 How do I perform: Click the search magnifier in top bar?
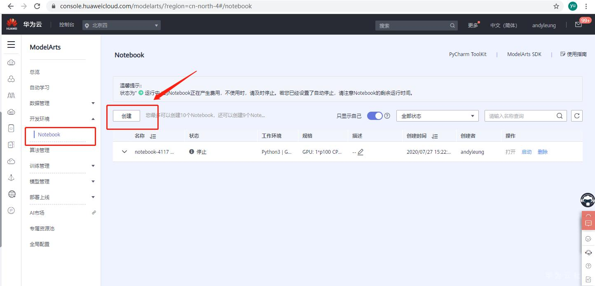point(452,26)
